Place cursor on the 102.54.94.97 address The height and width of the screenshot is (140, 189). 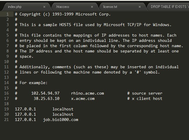[45, 93]
